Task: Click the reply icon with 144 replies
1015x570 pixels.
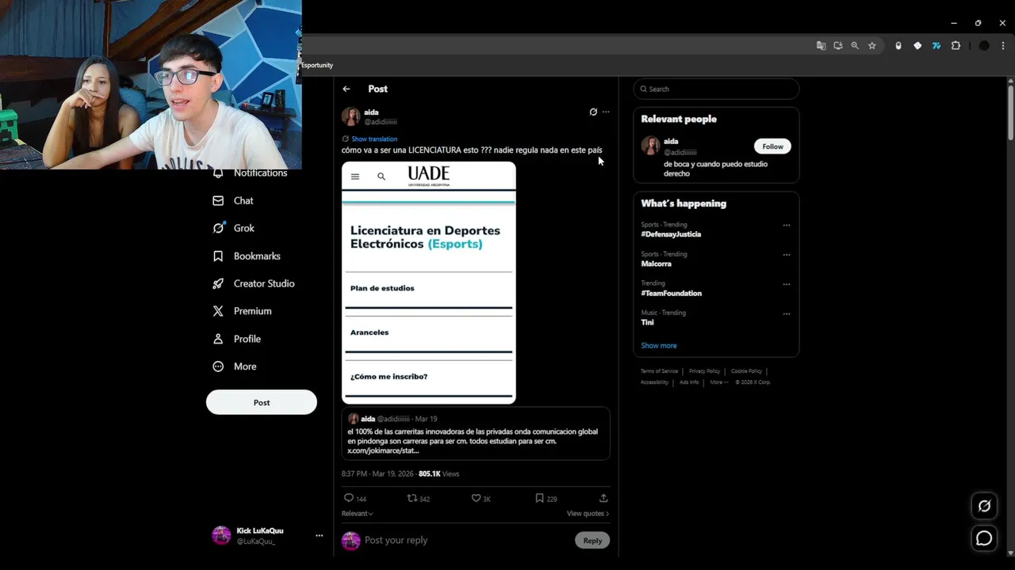Action: coord(348,498)
